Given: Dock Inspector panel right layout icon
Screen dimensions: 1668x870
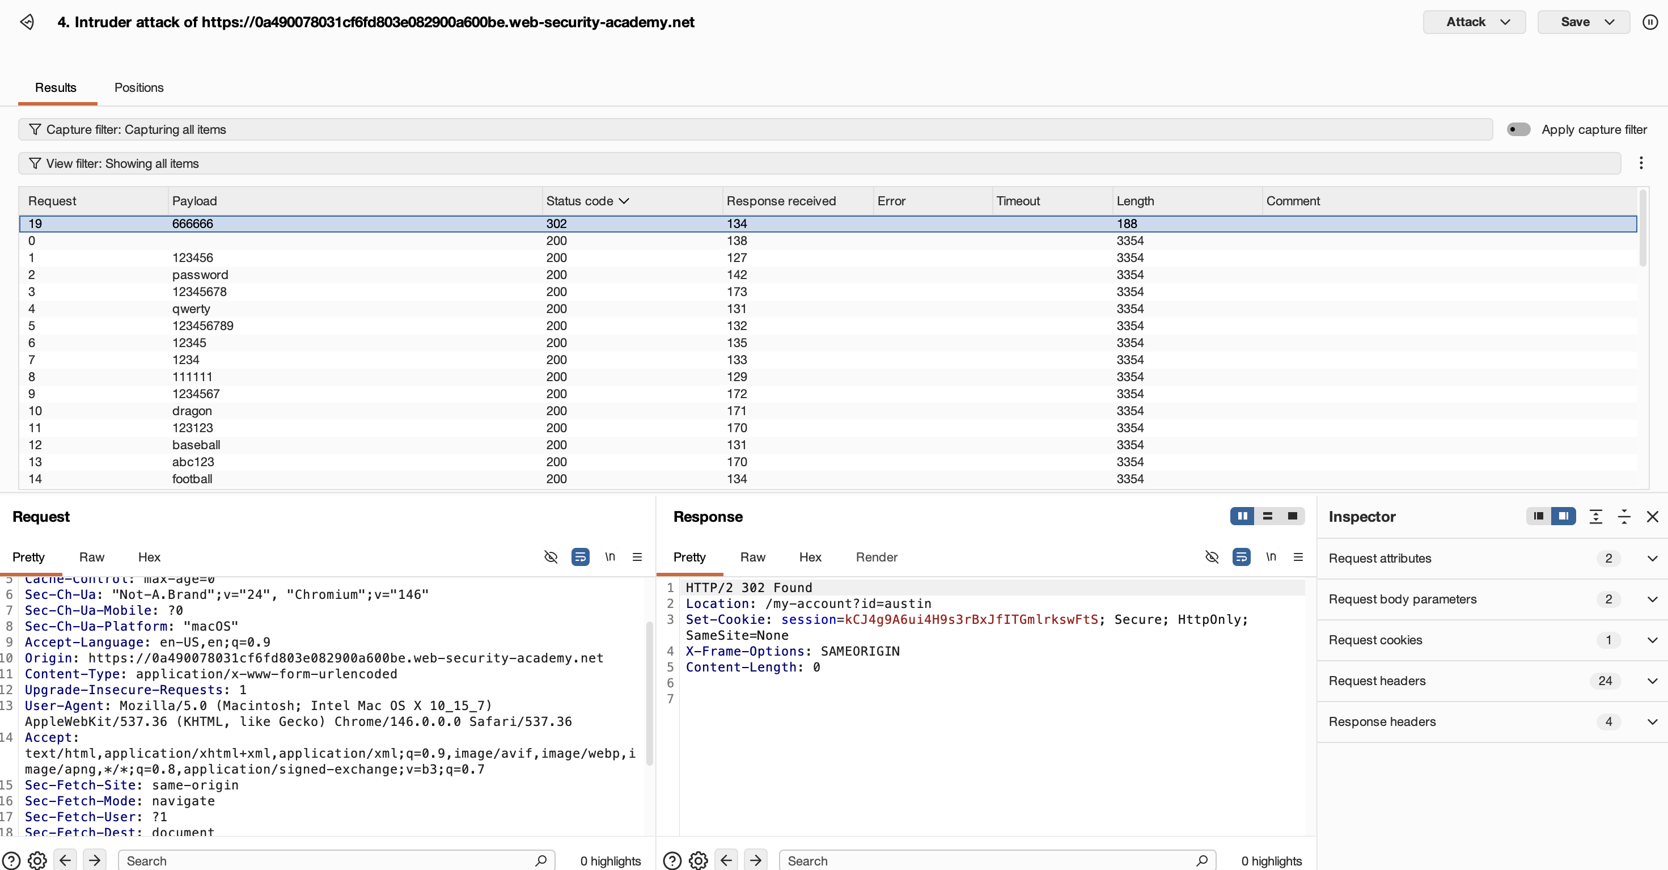Looking at the screenshot, I should 1563,516.
